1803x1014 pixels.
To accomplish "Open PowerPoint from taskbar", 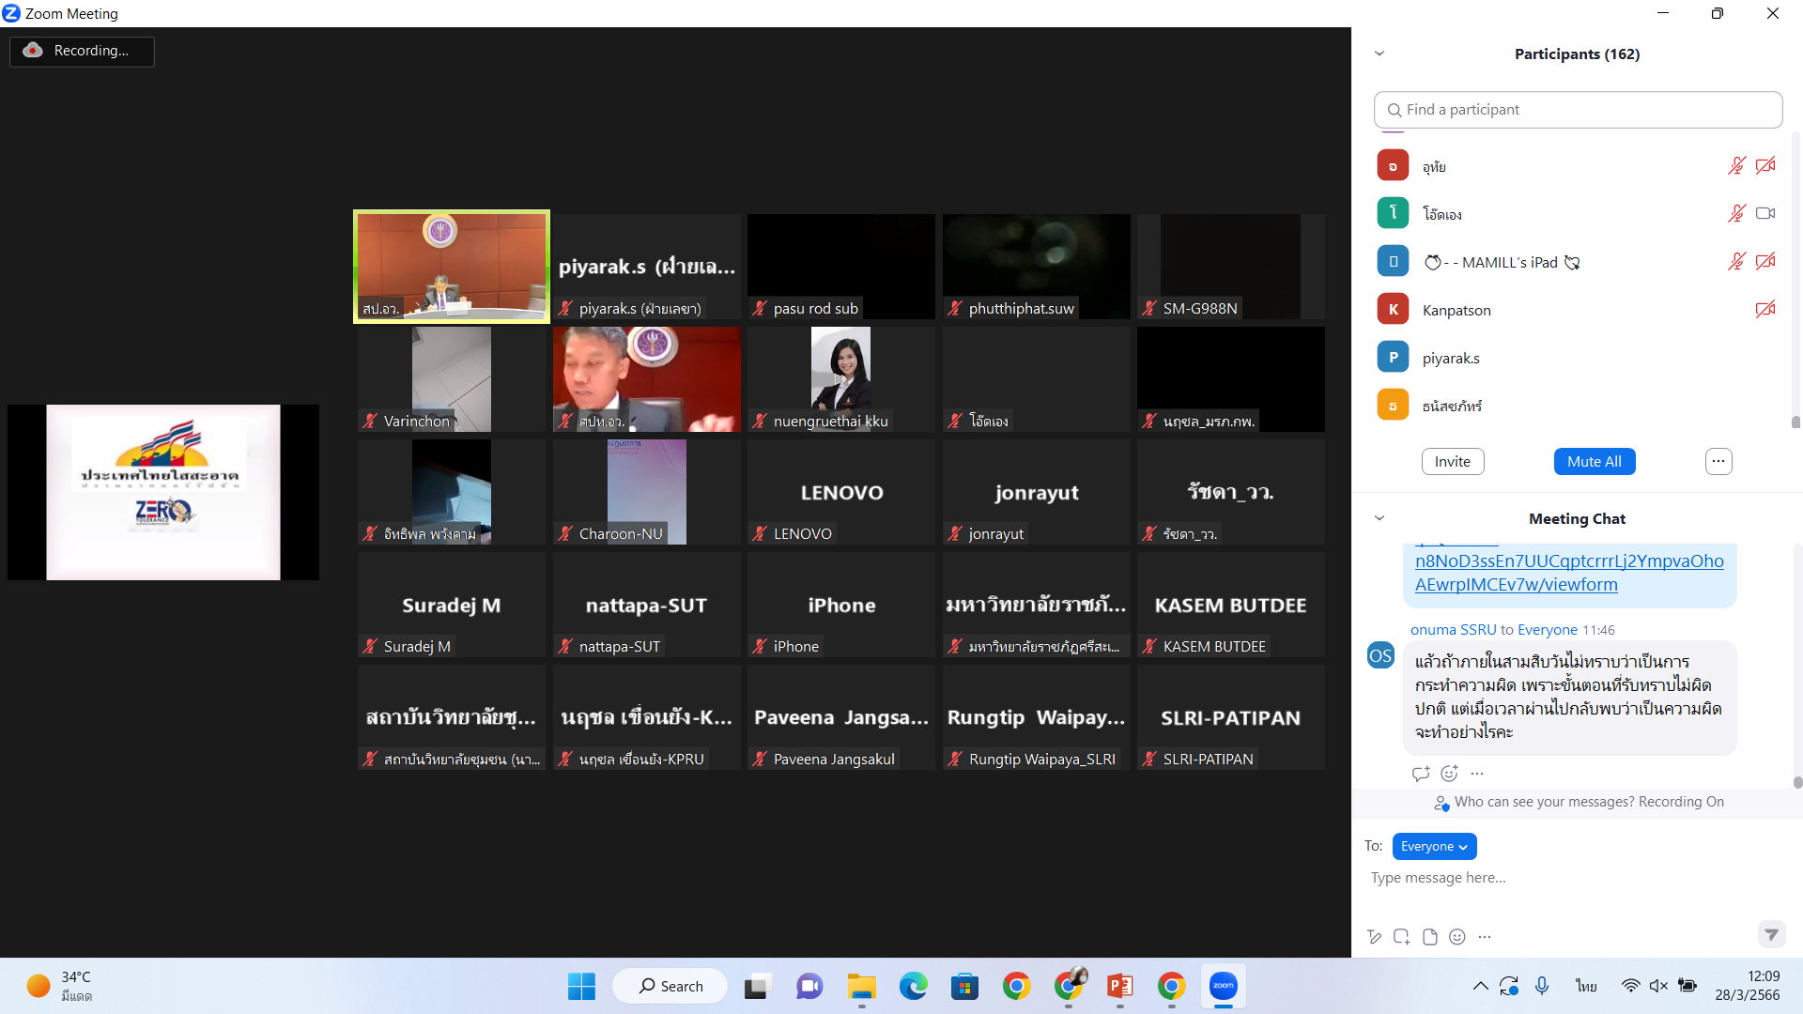I will click(x=1119, y=987).
